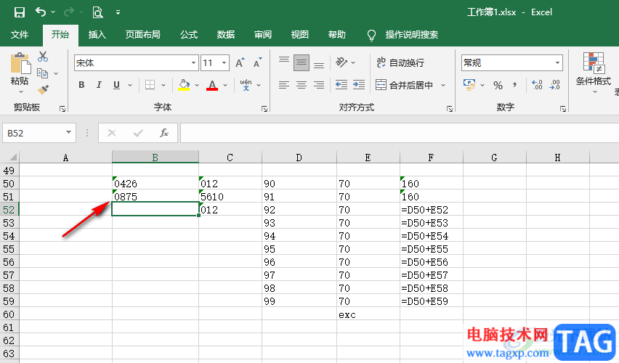Open the 宋体 font name dropdown
The height and width of the screenshot is (363, 619).
point(193,62)
